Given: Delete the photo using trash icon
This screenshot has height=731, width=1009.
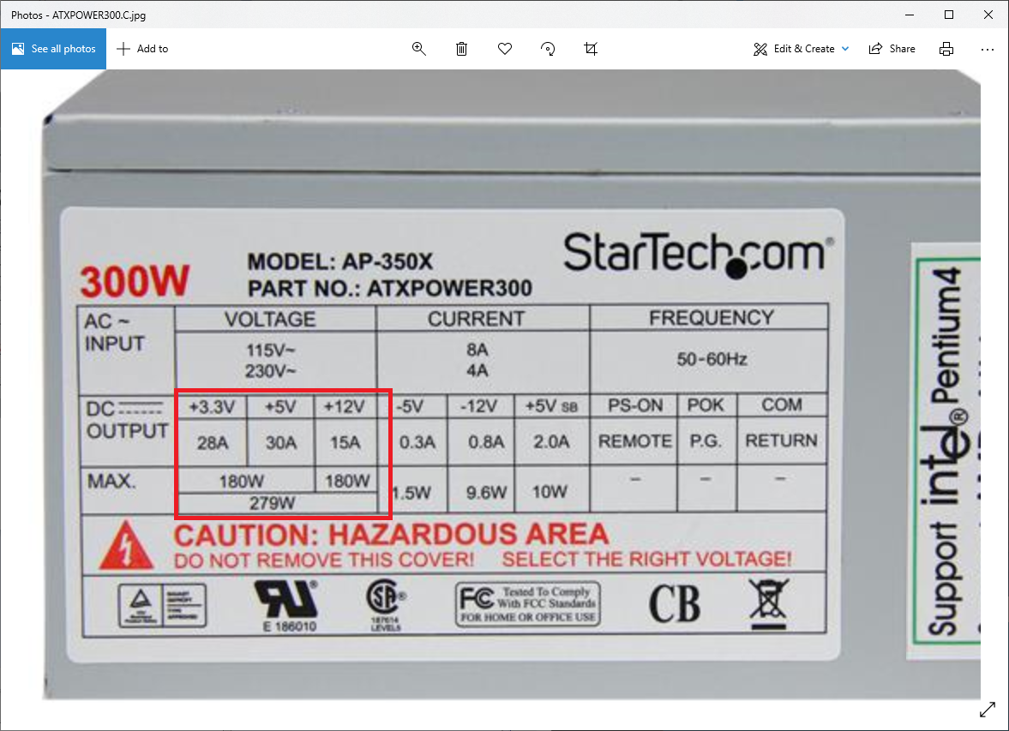Looking at the screenshot, I should coord(461,49).
